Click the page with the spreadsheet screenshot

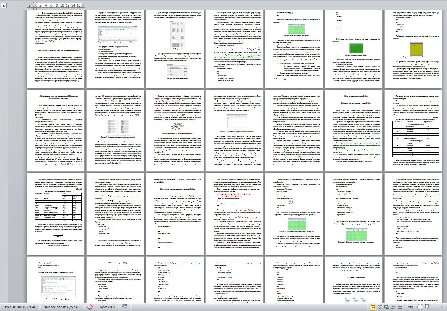235,130
